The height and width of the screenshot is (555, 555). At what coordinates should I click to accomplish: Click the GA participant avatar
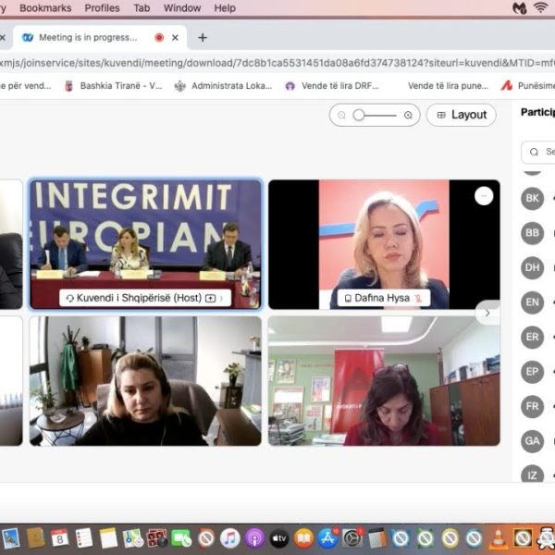(x=532, y=440)
